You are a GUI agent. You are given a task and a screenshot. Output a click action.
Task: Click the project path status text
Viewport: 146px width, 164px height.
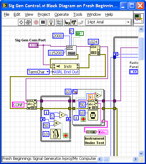point(49,159)
